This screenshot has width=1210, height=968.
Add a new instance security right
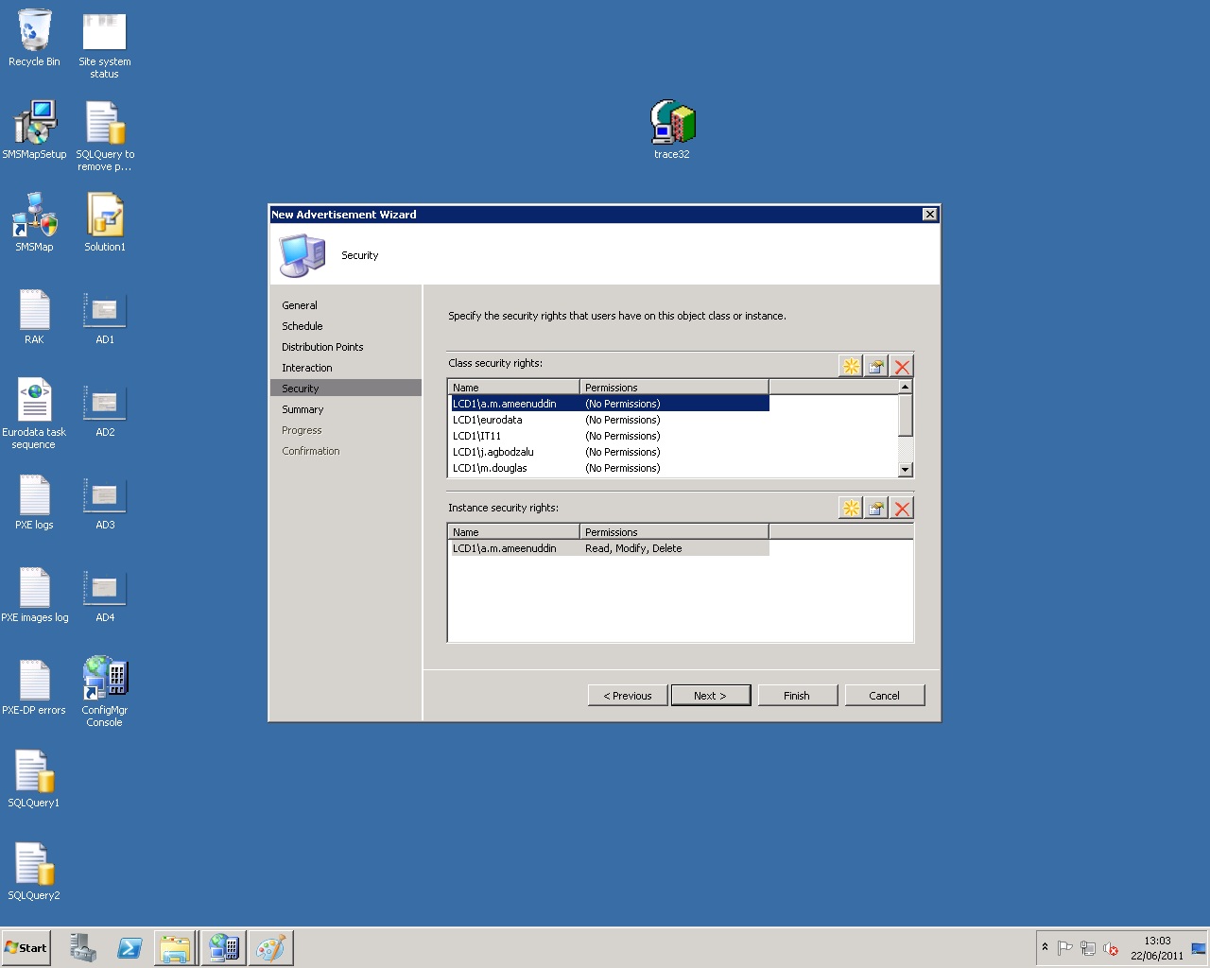coord(850,508)
